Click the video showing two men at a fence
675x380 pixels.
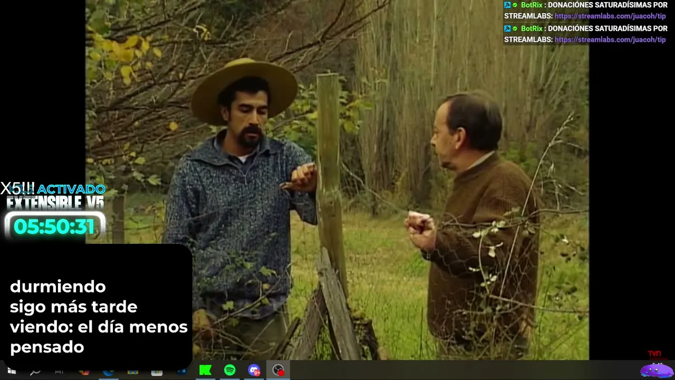337,179
